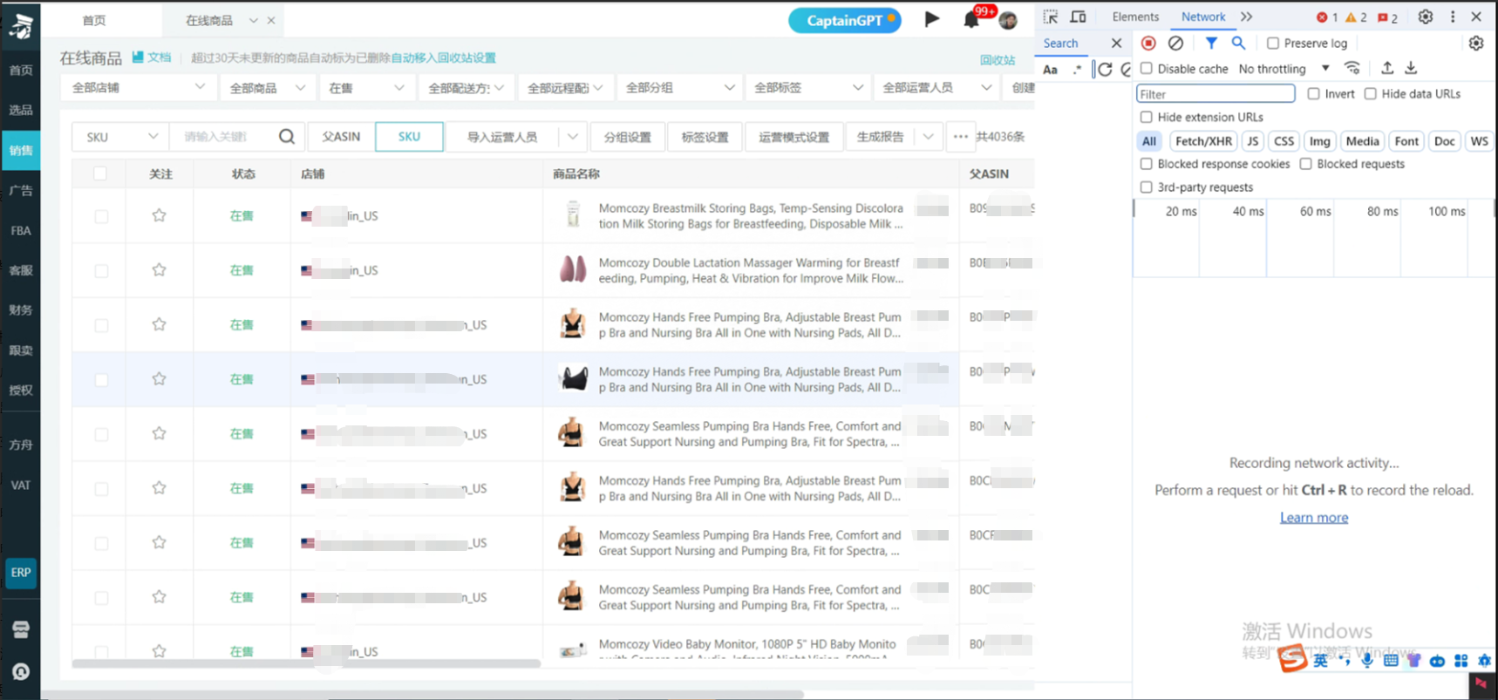Open the Learn more link
The image size is (1498, 700).
pyautogui.click(x=1313, y=518)
